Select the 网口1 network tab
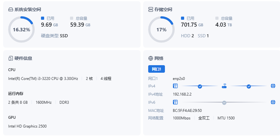The width and height of the screenshot is (280, 136). click(x=156, y=69)
